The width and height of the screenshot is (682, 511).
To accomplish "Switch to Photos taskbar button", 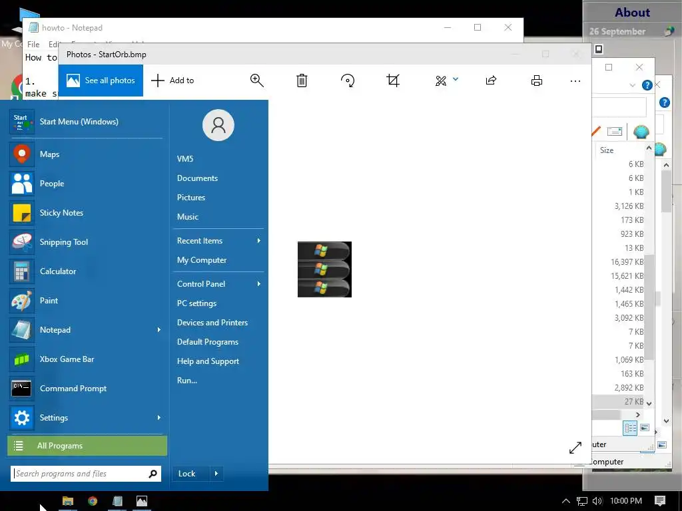I will click(142, 501).
